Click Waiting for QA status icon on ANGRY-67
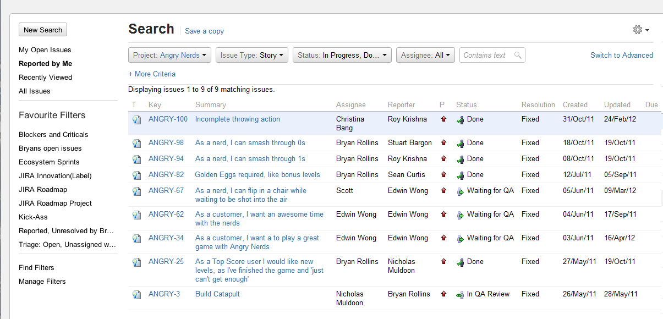The width and height of the screenshot is (663, 319). [461, 191]
